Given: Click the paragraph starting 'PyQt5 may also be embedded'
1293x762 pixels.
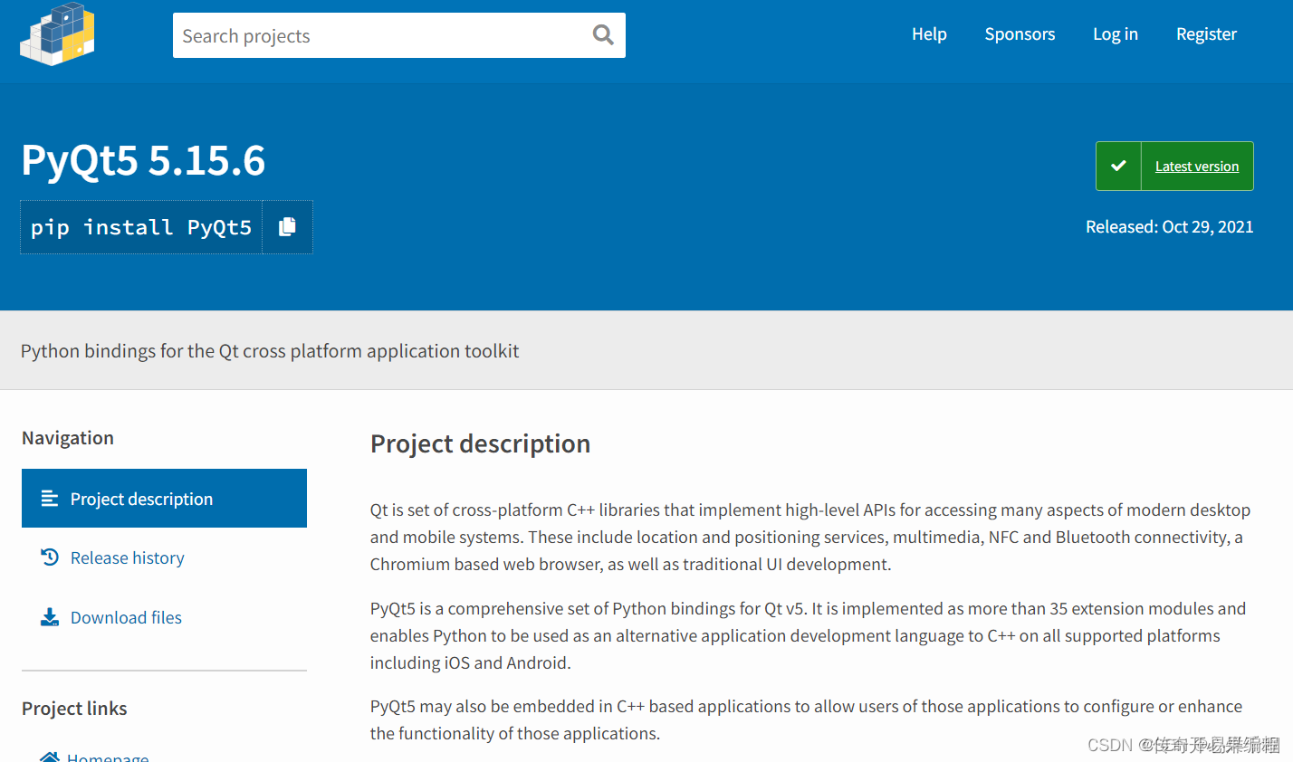Looking at the screenshot, I should tap(806, 719).
